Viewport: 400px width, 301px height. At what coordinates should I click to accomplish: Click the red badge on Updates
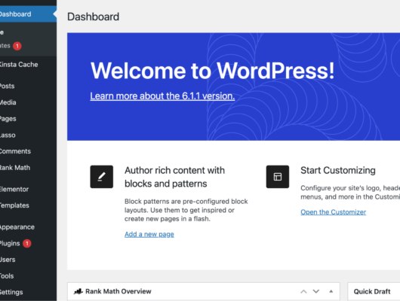[17, 46]
